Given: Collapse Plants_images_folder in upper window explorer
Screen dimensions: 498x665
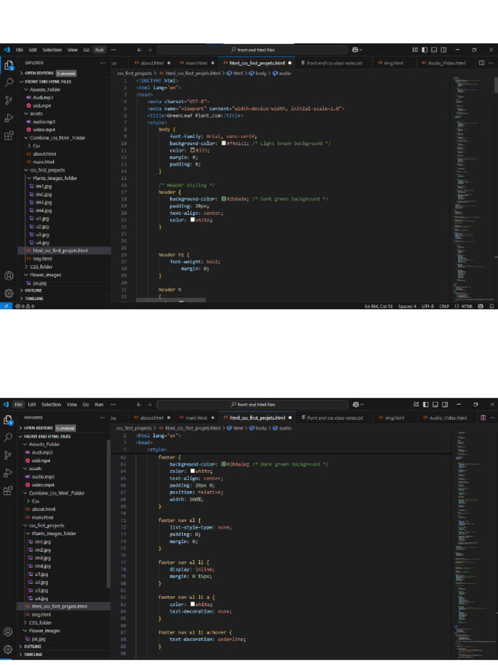Looking at the screenshot, I should (52, 178).
